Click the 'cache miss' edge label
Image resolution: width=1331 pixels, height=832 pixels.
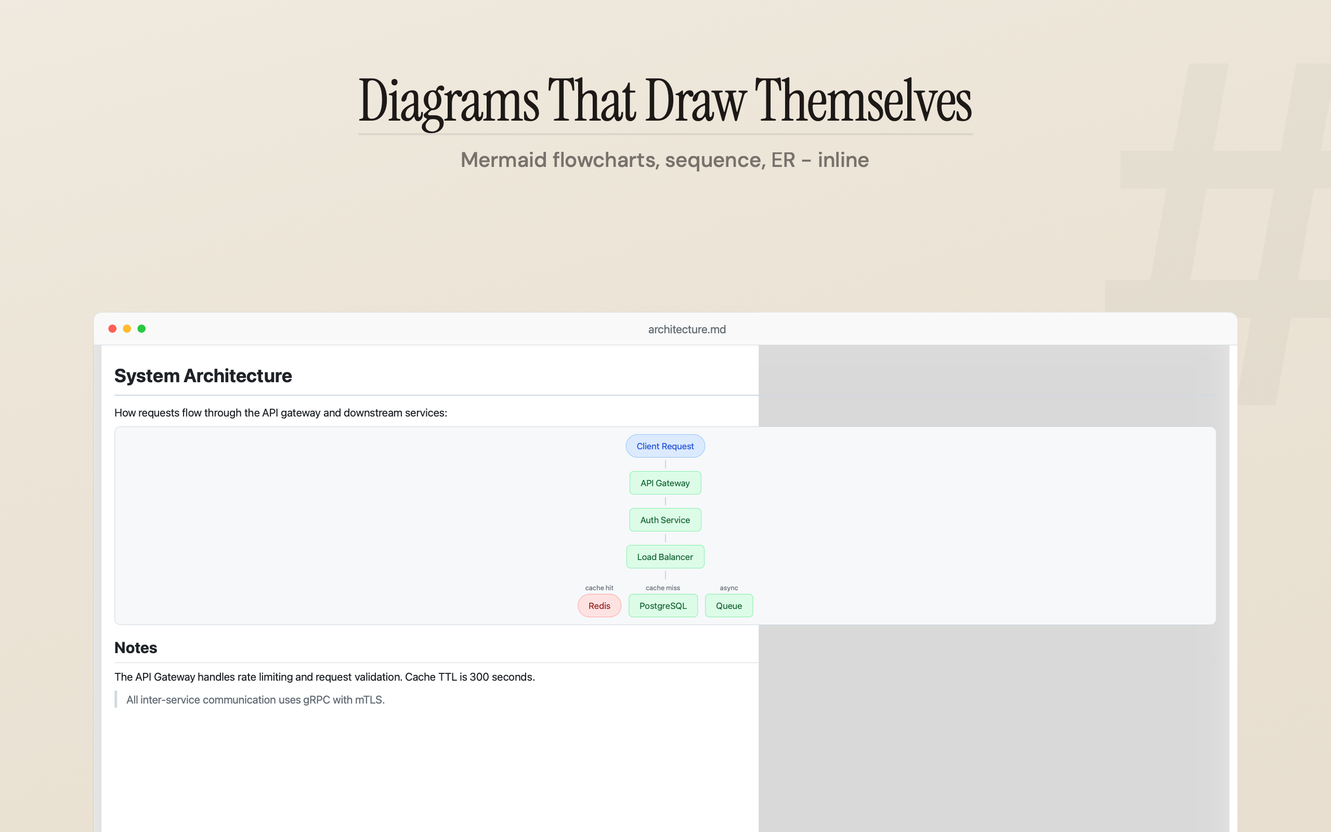tap(663, 588)
